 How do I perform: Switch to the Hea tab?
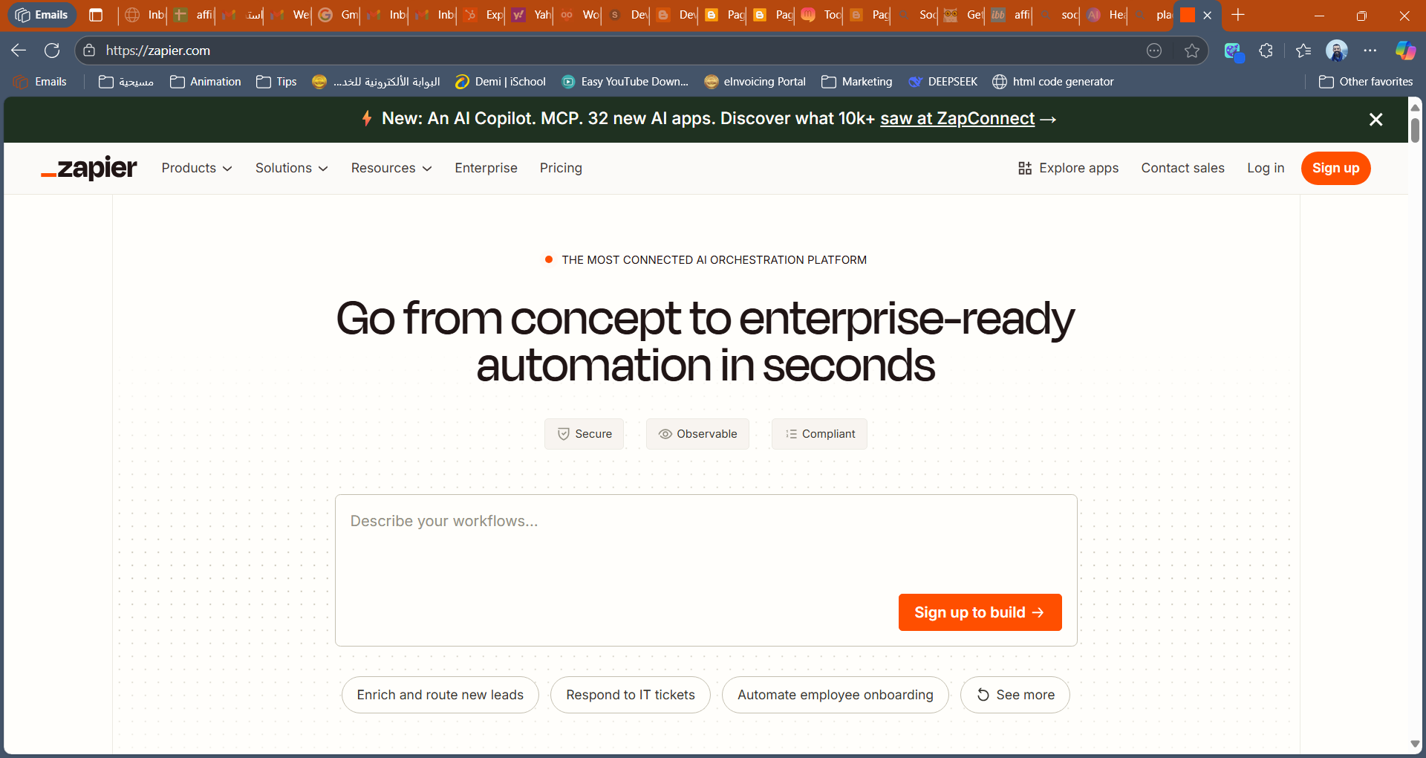[1107, 15]
